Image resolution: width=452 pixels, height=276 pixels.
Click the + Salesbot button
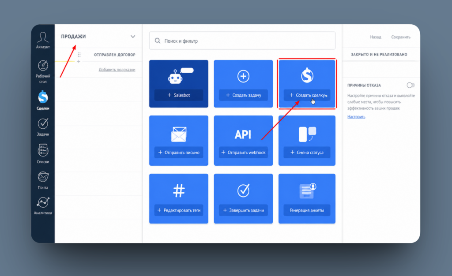179,95
